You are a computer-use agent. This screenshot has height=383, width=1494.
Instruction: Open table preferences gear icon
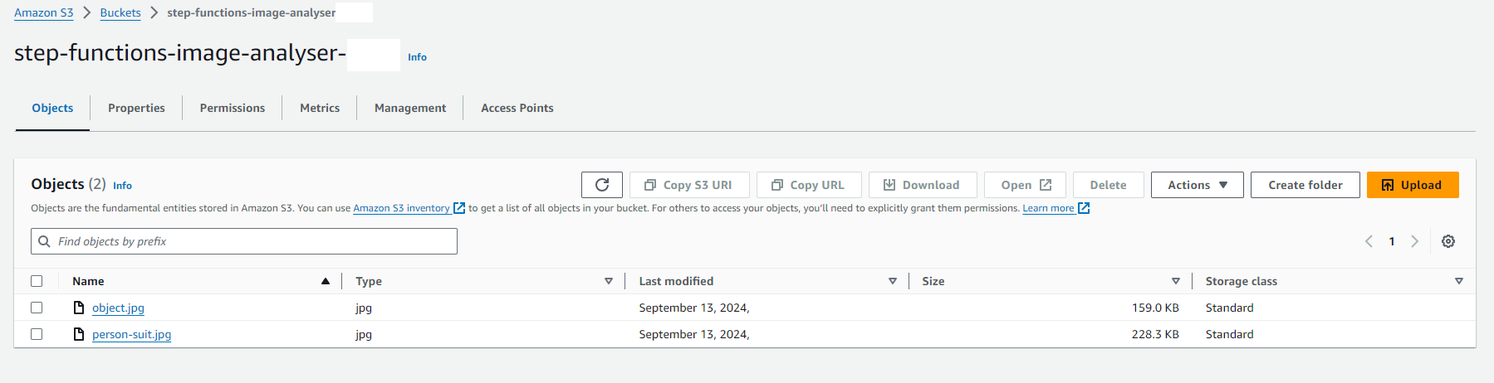point(1448,241)
